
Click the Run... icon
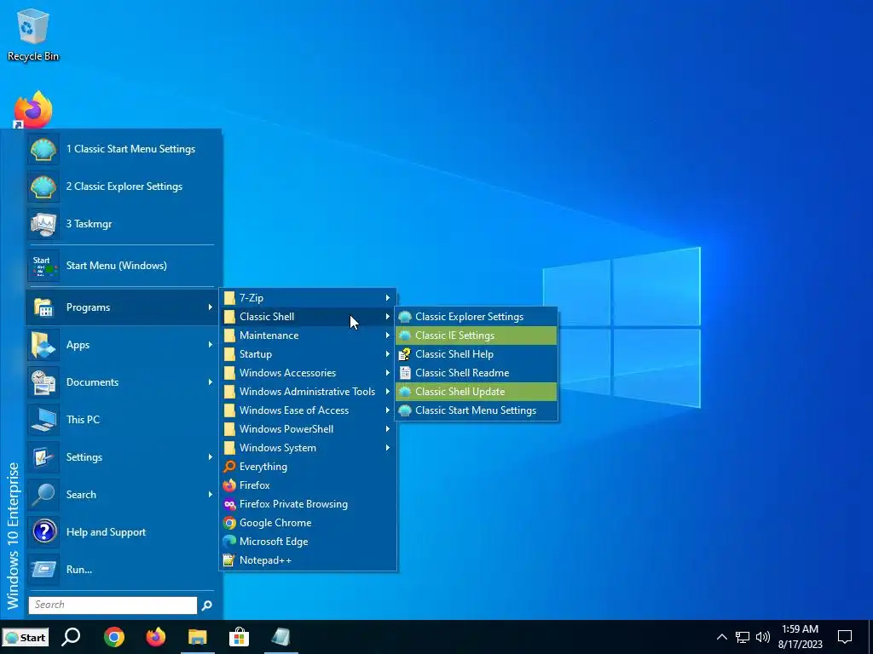point(43,570)
